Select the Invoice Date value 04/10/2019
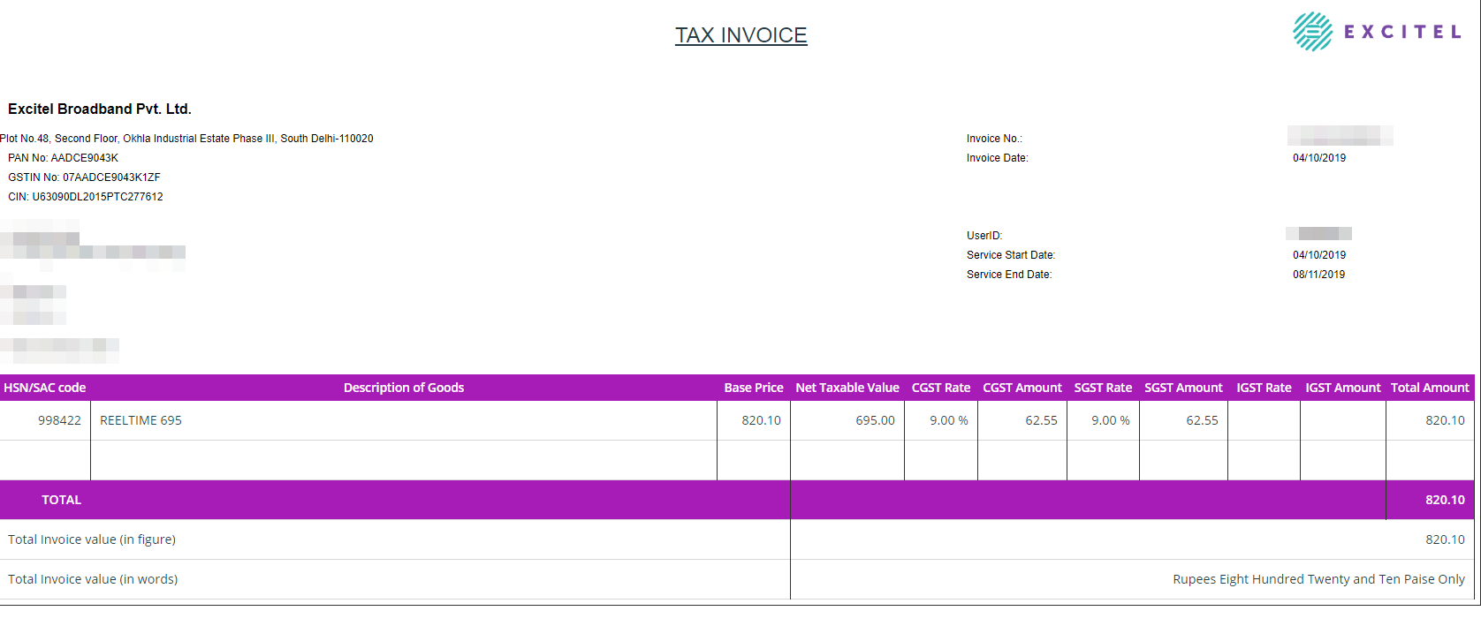 [x=1319, y=158]
